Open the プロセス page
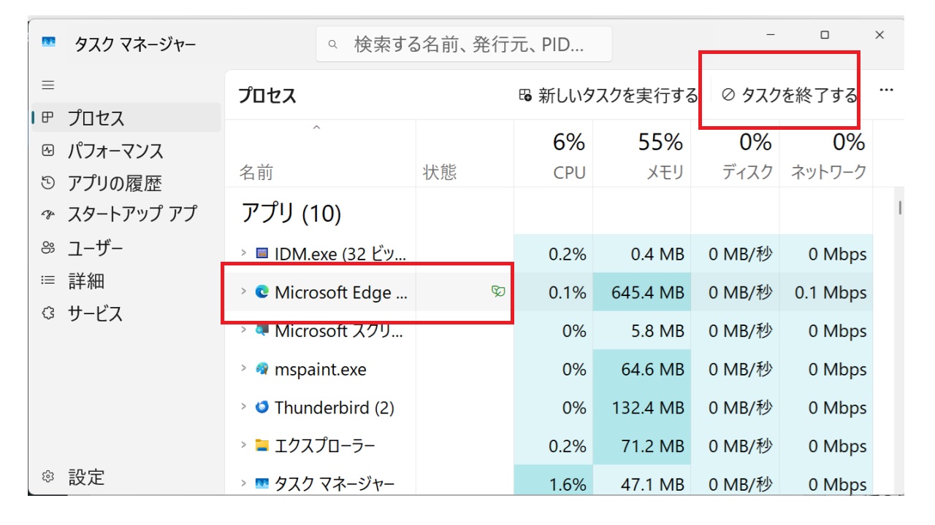Screen dimensions: 935x525 coord(126,117)
